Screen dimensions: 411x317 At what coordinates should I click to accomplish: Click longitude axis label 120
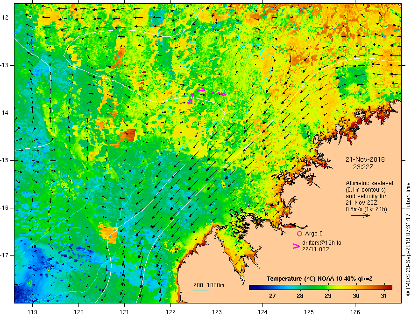[x=78, y=312]
